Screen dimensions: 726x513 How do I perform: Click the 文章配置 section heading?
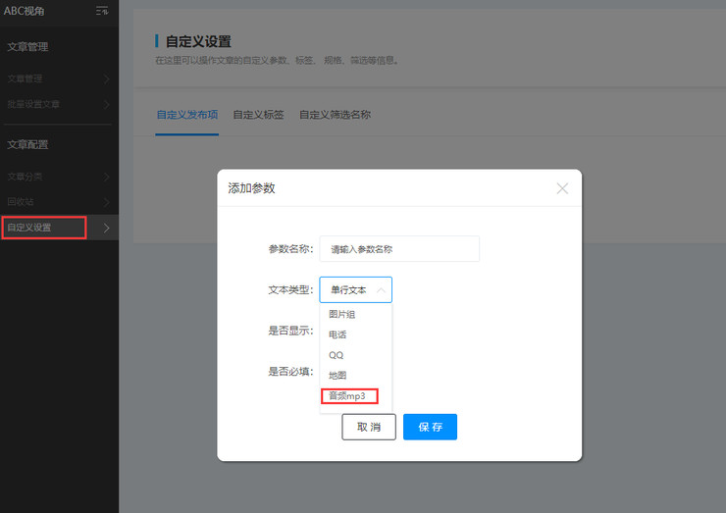click(27, 144)
